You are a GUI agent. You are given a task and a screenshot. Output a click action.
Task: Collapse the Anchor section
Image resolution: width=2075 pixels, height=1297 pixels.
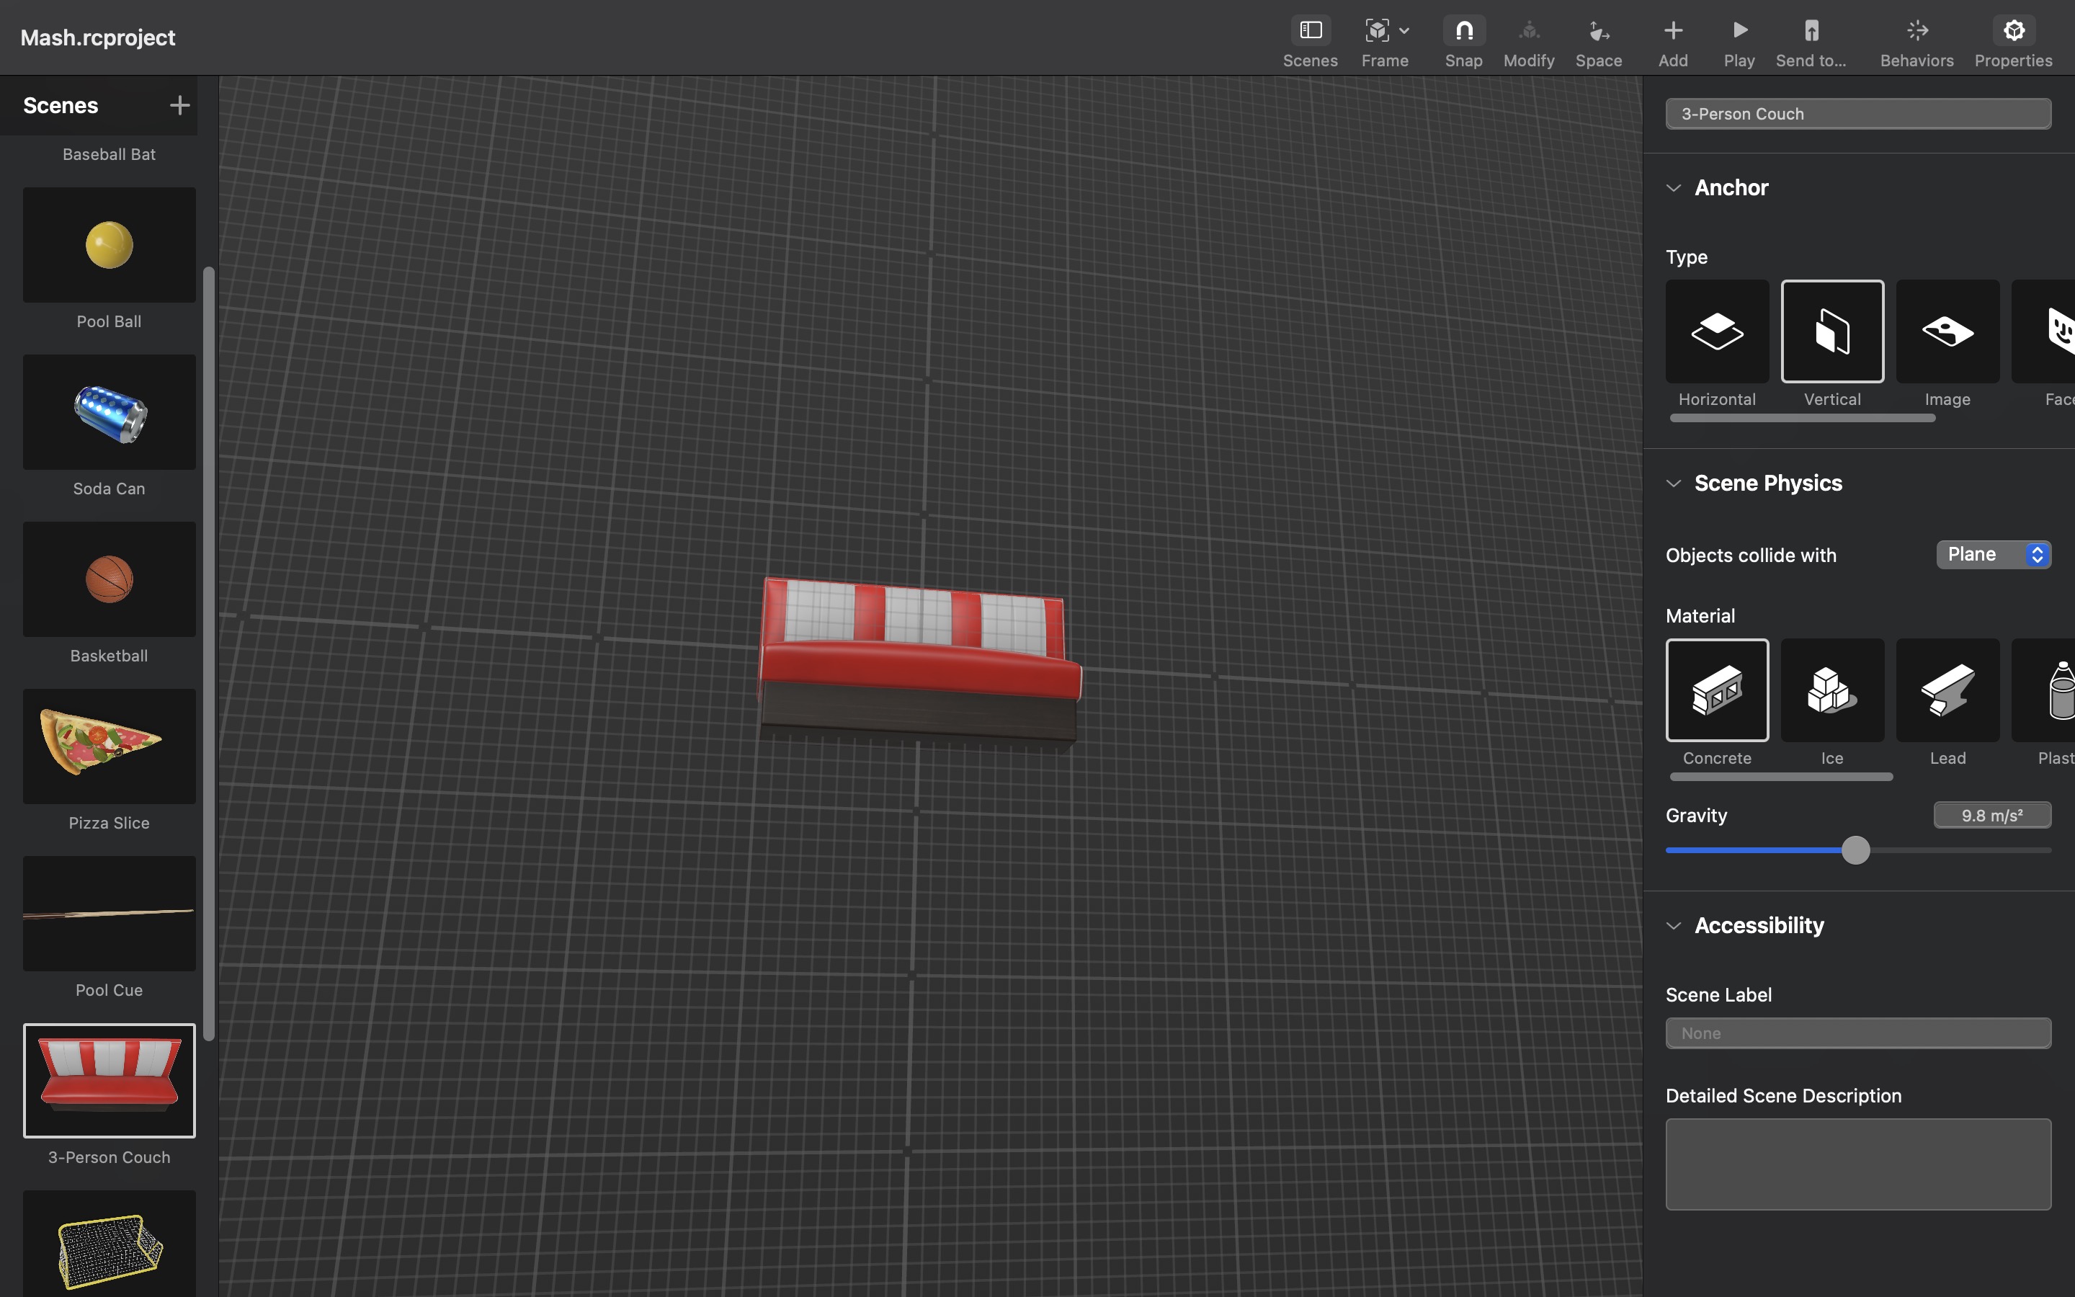tap(1673, 188)
